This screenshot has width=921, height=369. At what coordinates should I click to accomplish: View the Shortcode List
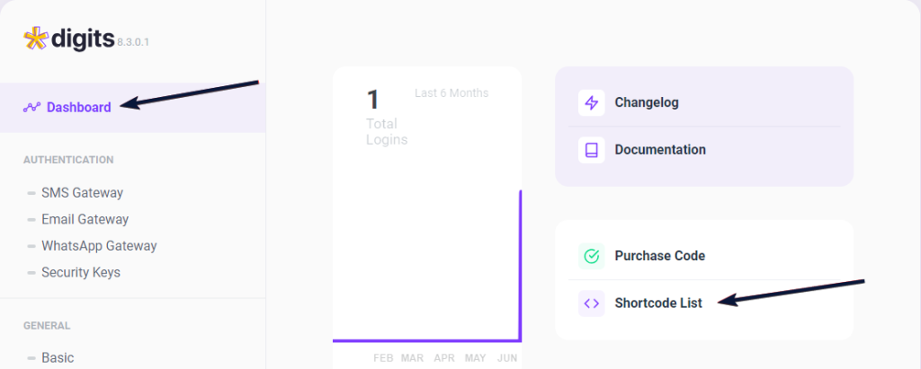click(x=658, y=303)
